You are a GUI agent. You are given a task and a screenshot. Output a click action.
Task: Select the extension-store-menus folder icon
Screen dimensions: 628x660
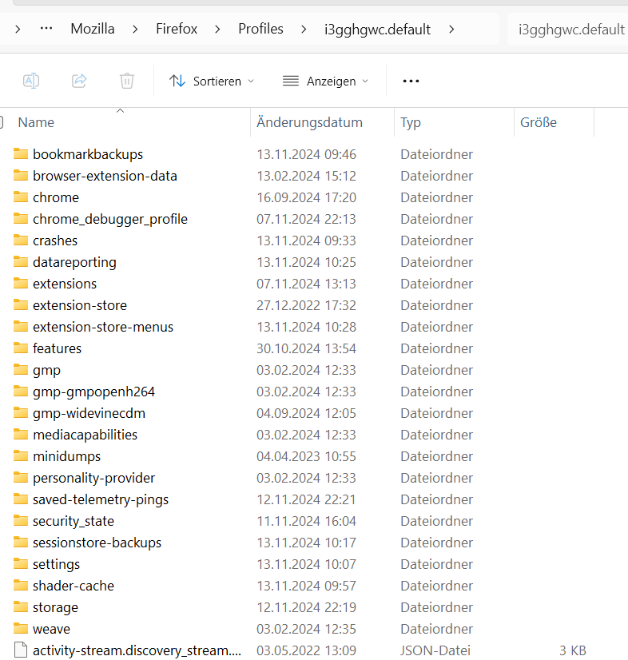tap(21, 326)
